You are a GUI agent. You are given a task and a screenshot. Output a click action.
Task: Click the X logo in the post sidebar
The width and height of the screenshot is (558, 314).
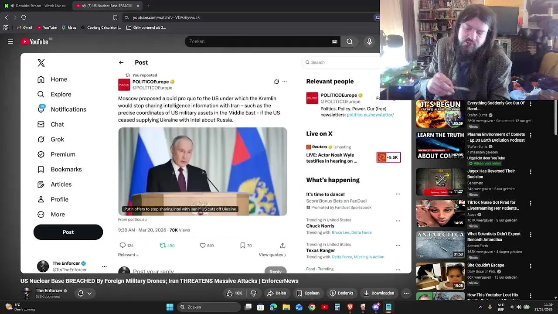[x=41, y=63]
